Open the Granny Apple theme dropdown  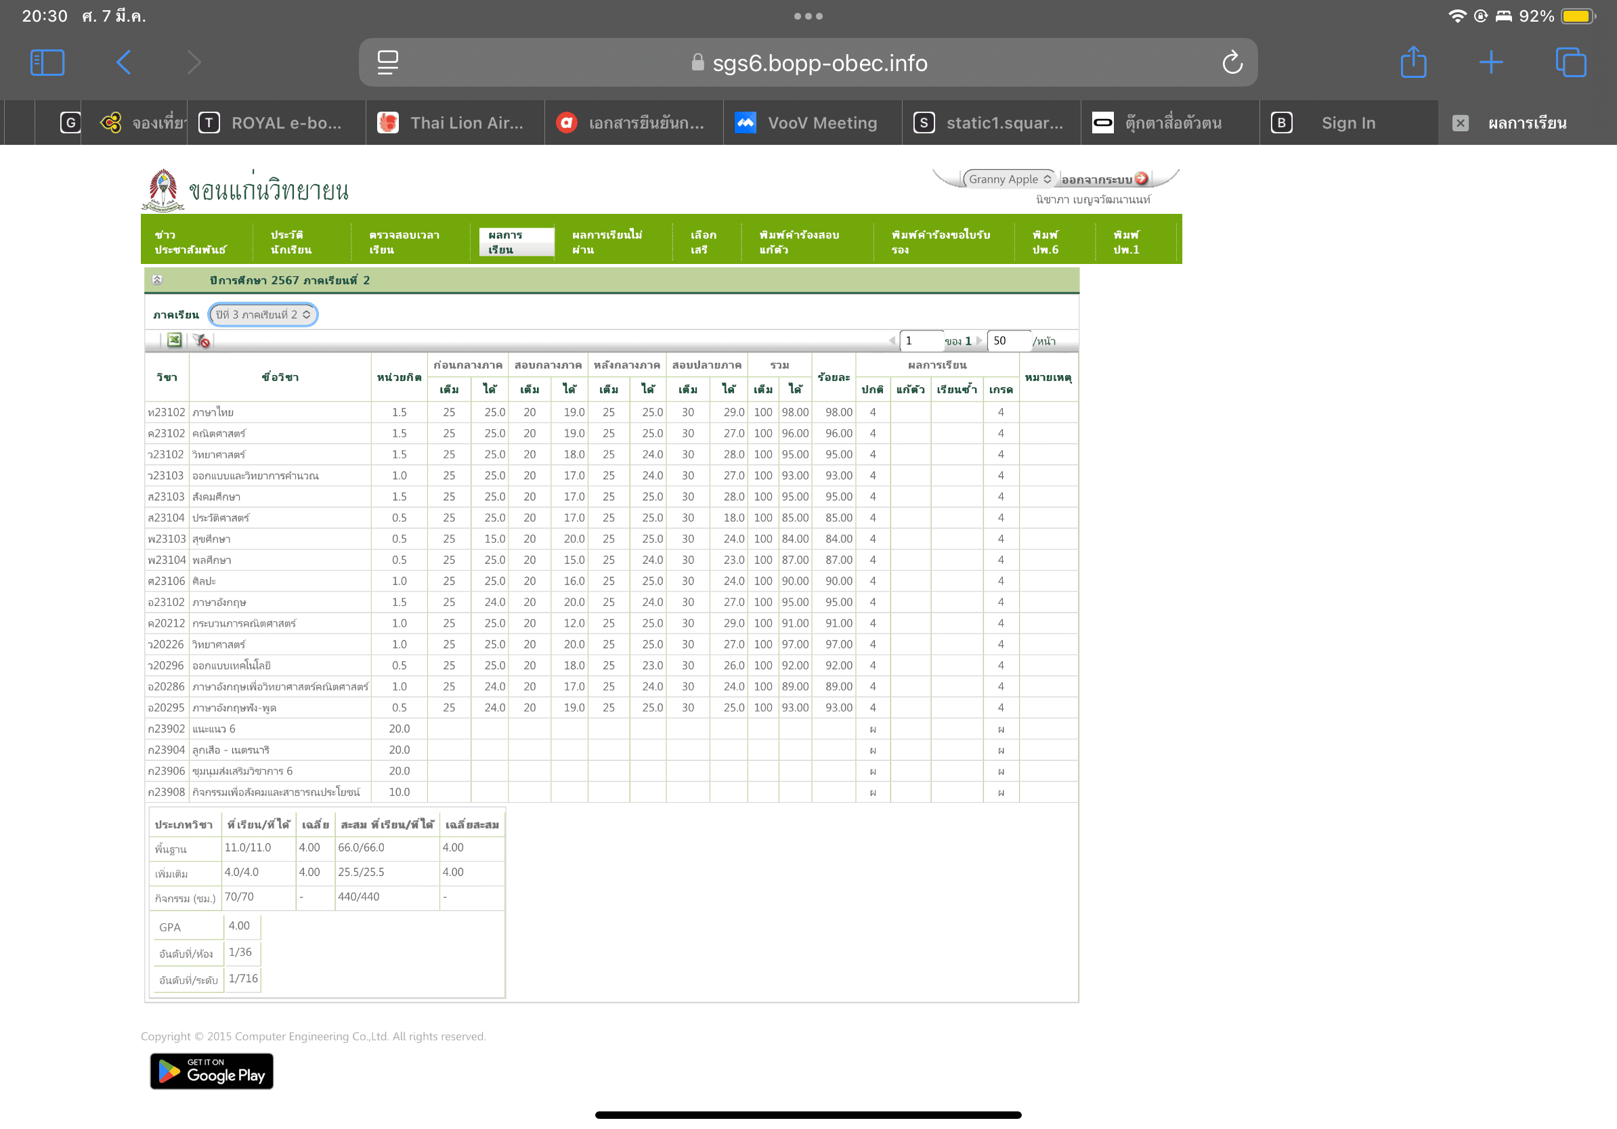(x=1008, y=179)
